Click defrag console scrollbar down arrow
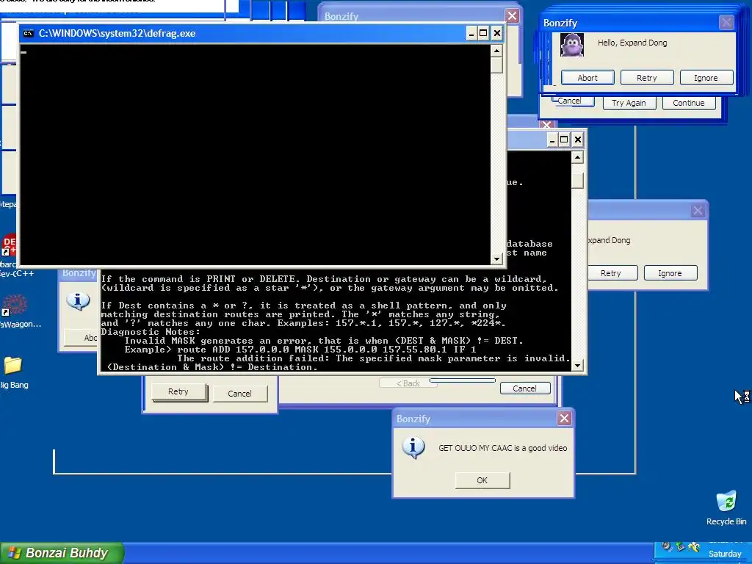Screen dimensions: 752x564 [497, 259]
